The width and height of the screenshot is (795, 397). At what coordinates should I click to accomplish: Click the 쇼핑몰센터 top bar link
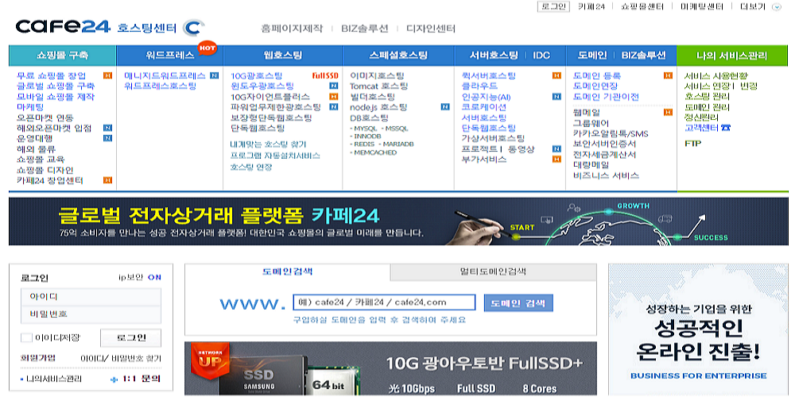point(642,6)
